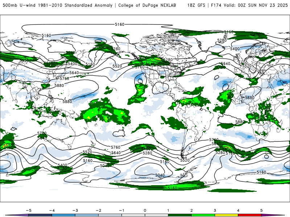Viewport: 290px width, 217px height.
Task: Click the '5160' contour label at the map's bottom edge
Action: click(x=172, y=188)
